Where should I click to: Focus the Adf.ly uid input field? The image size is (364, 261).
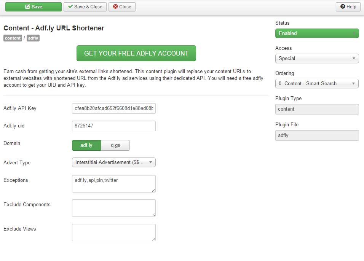point(114,126)
